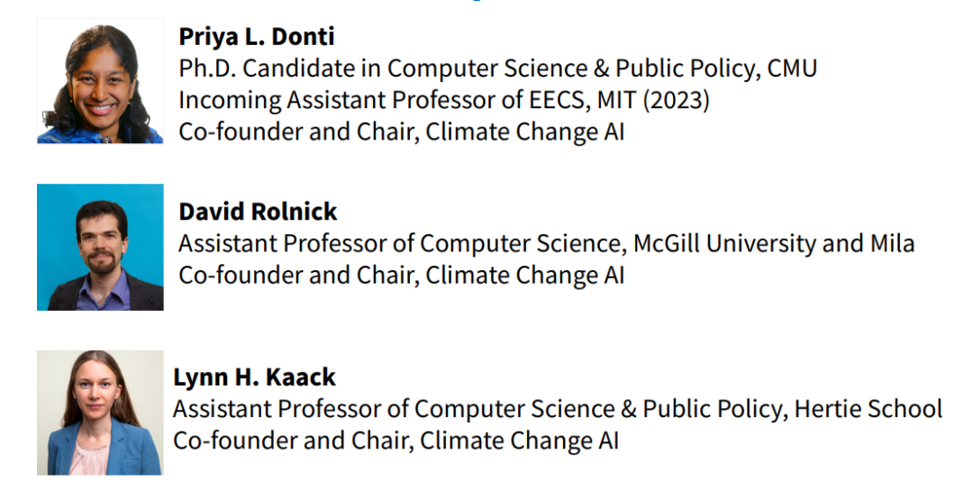Select the name David Rolnick
The width and height of the screenshot is (973, 499).
[x=258, y=212]
